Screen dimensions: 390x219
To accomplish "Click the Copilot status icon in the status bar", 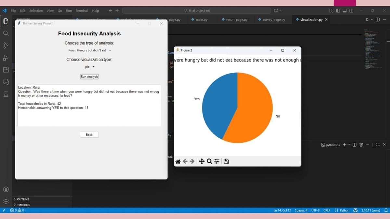I will [x=356, y=210].
